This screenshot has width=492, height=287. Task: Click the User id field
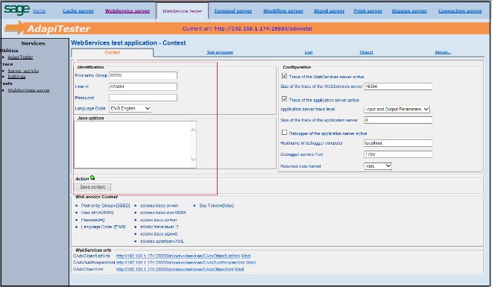click(143, 87)
